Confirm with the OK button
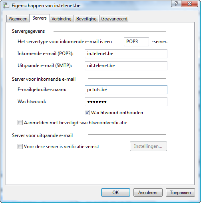 point(115,193)
